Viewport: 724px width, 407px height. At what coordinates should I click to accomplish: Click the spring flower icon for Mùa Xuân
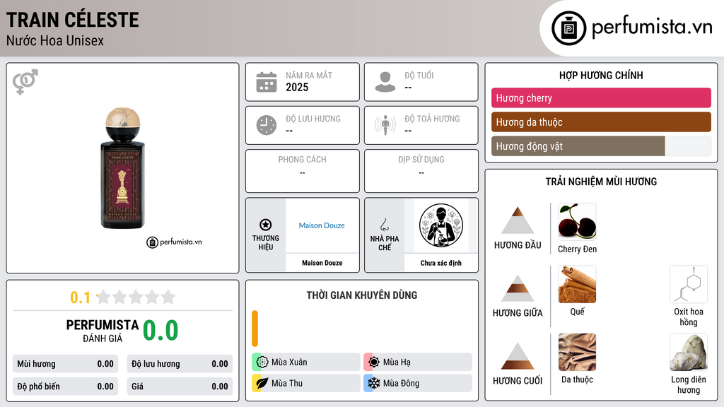[262, 362]
